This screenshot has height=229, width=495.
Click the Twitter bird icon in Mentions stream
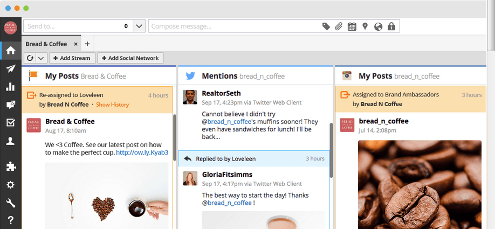tap(190, 76)
